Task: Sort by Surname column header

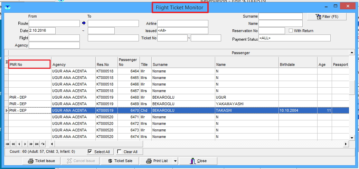Action: 183,64
